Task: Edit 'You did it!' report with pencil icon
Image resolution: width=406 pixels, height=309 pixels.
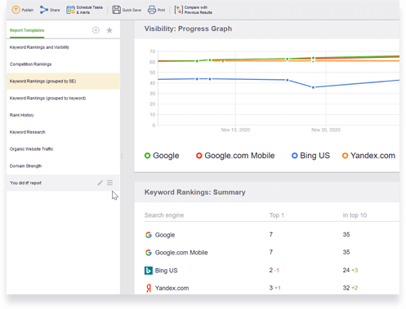Action: pyautogui.click(x=100, y=183)
